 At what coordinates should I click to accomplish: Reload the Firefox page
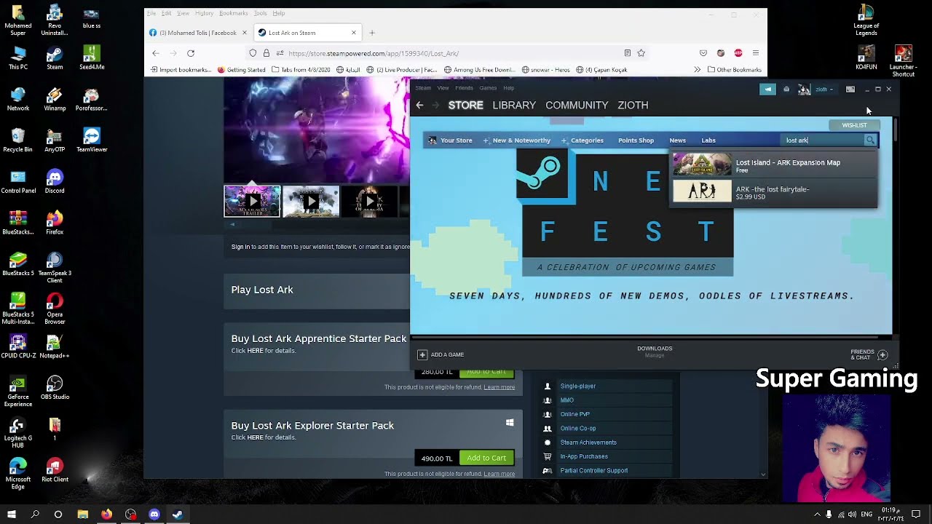pyautogui.click(x=191, y=53)
